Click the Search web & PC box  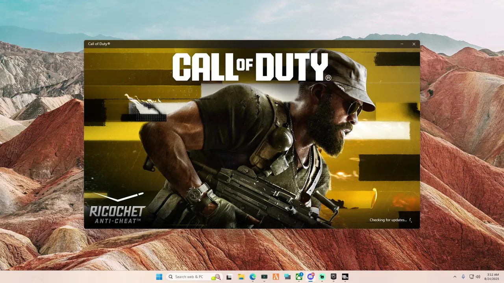click(x=195, y=277)
